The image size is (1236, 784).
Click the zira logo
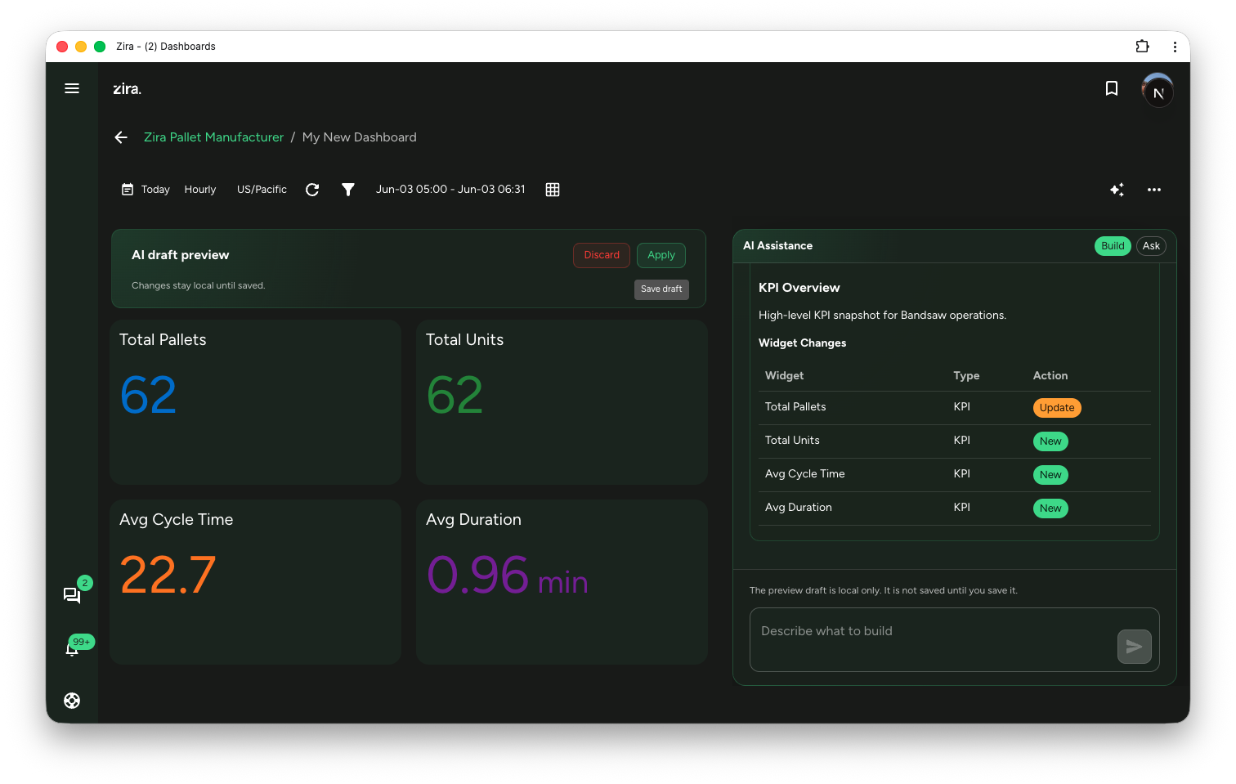click(127, 88)
